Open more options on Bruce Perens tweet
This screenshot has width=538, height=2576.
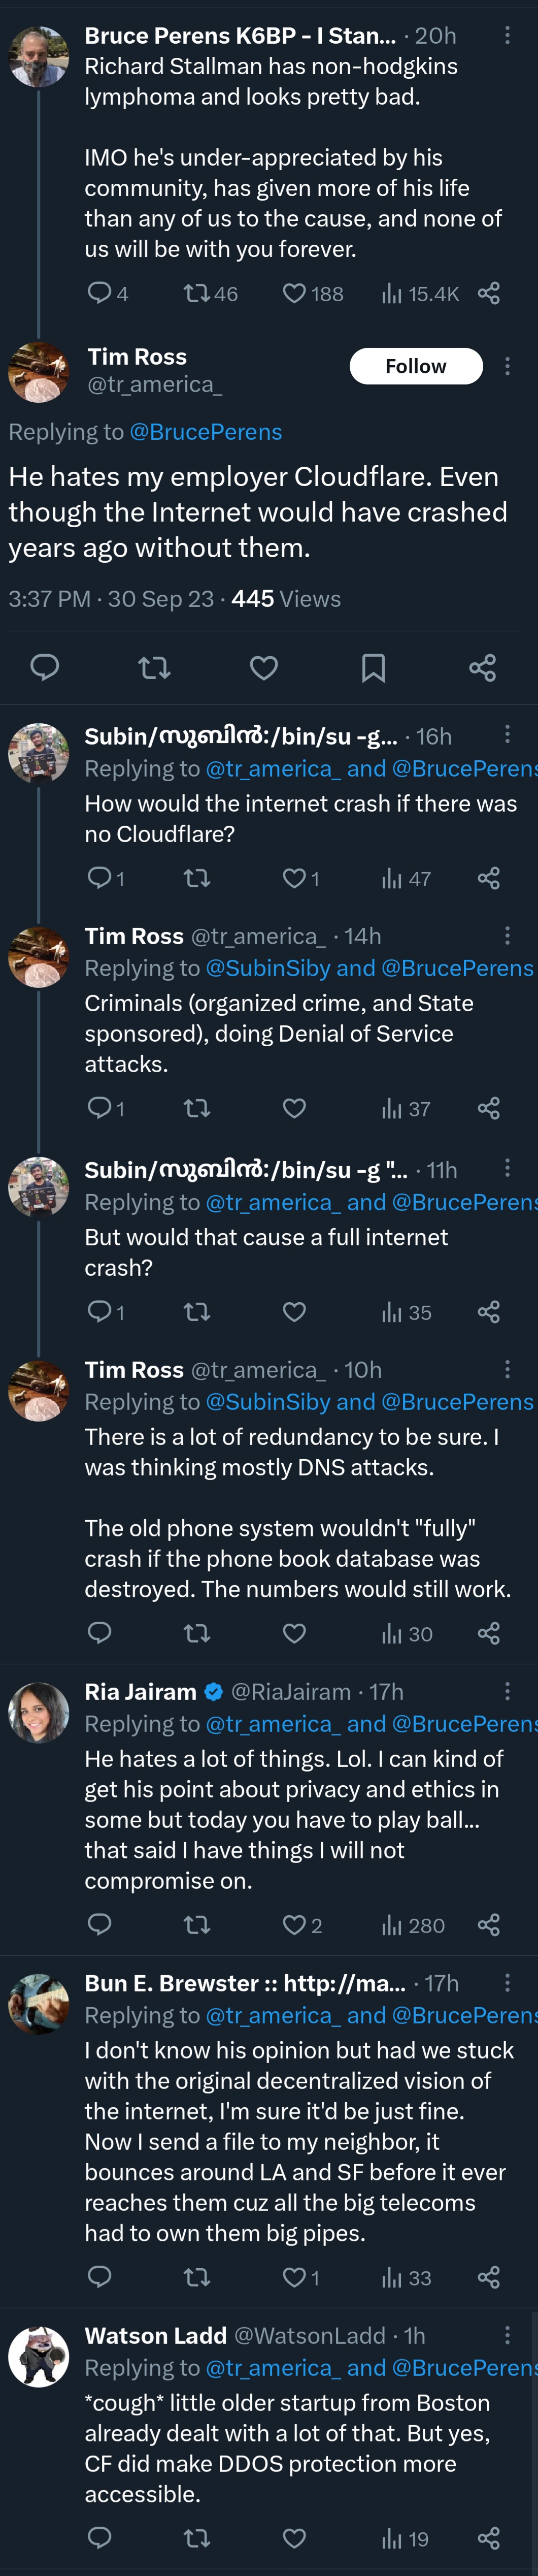[507, 35]
